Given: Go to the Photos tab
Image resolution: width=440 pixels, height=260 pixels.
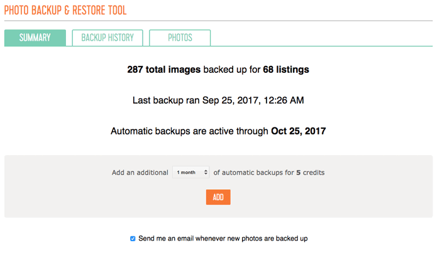Looking at the screenshot, I should (180, 38).
